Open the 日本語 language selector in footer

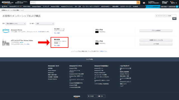click(92, 96)
